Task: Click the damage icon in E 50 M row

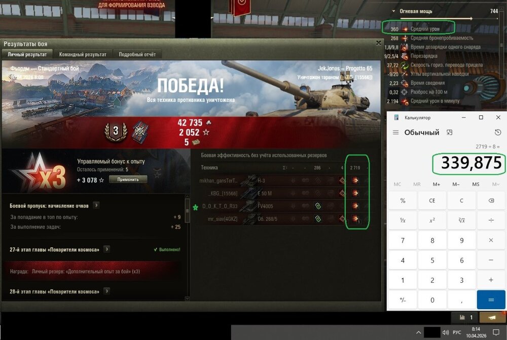Action: coord(355,193)
